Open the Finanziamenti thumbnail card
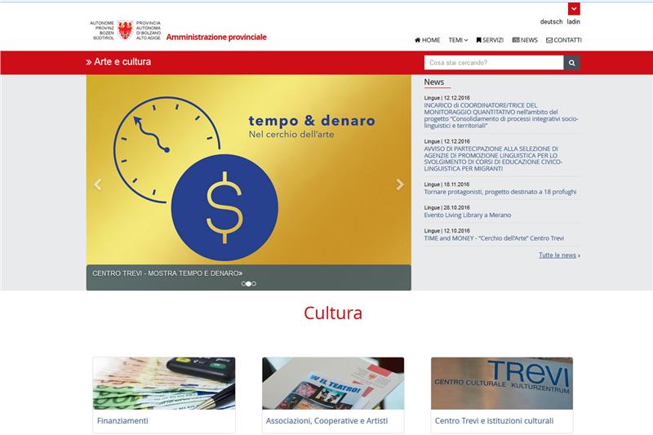Screen dimensions: 653x435 [164, 394]
